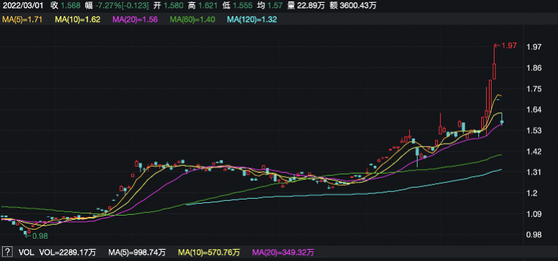Select the MA(120)=1.32 legend

[x=252, y=20]
